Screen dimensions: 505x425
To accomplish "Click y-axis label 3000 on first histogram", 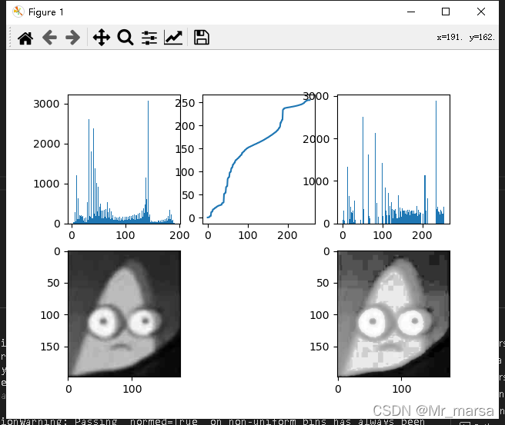I will [46, 104].
